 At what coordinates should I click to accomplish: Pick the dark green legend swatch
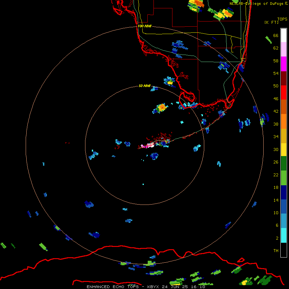pyautogui.click(x=284, y=163)
